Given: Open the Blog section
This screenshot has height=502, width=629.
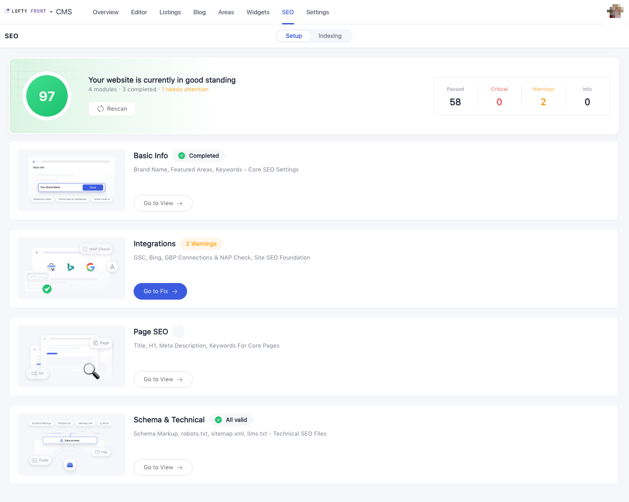Looking at the screenshot, I should [x=200, y=12].
